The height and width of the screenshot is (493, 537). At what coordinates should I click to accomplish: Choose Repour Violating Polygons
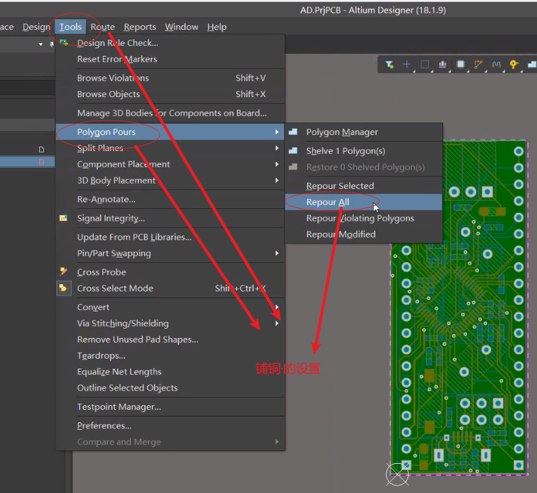click(364, 218)
